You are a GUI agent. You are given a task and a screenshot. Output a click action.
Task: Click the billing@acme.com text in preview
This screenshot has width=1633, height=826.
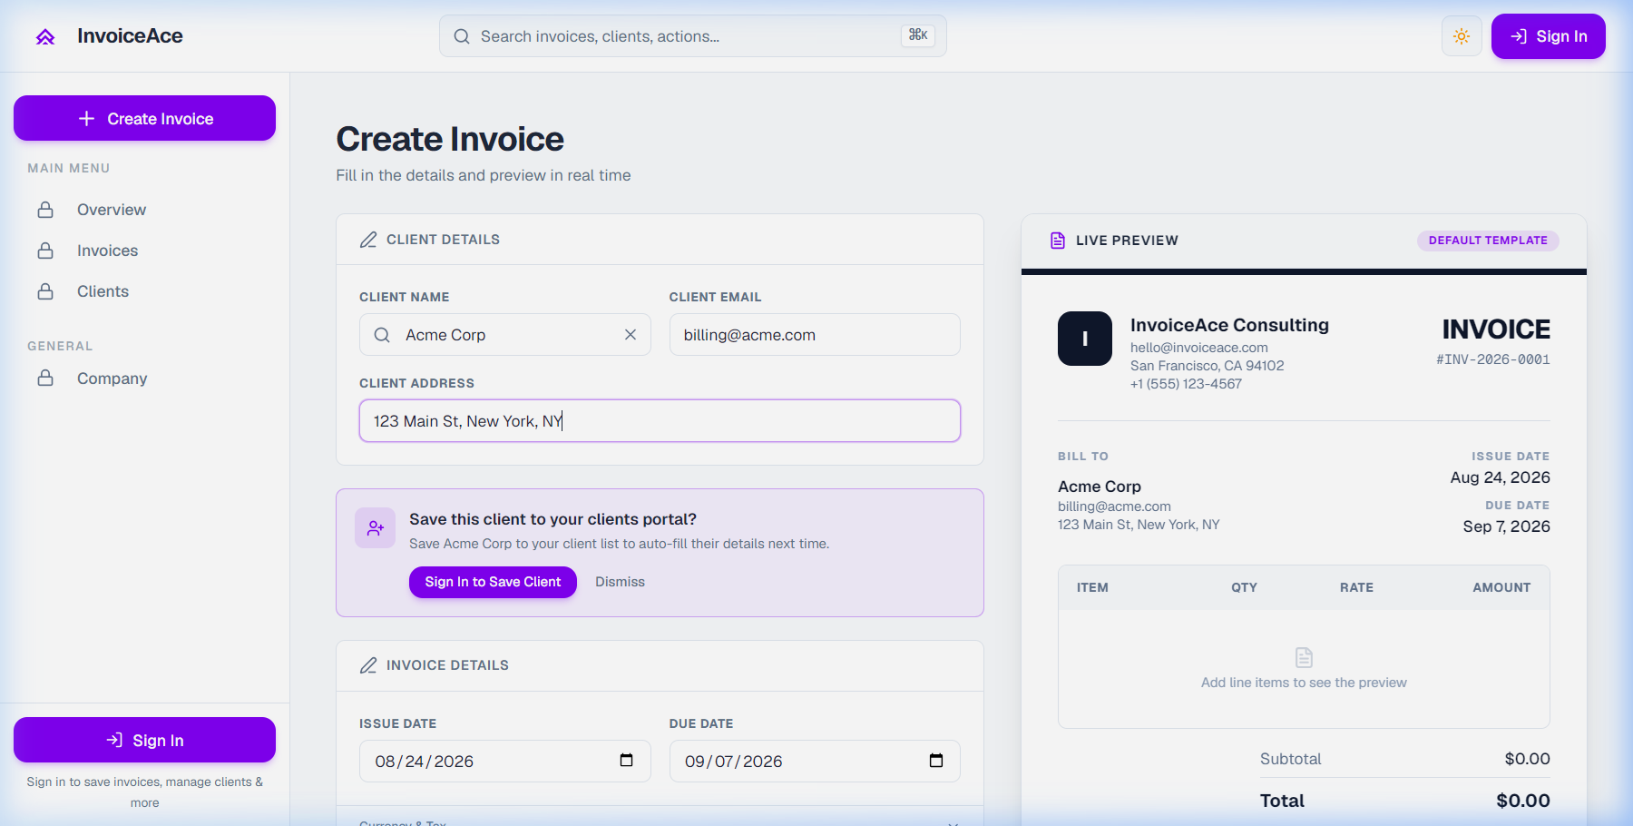tap(1114, 506)
